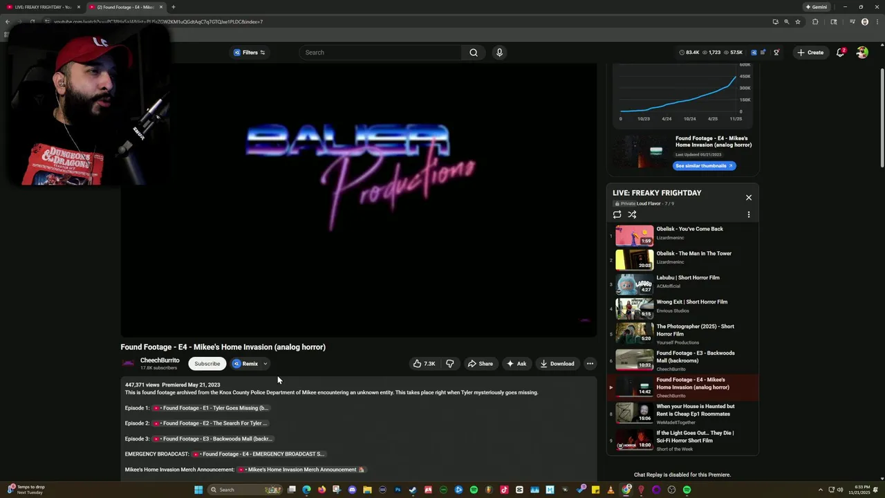885x498 pixels.
Task: Select the Found Footage - E4 browser tab
Action: click(x=126, y=7)
